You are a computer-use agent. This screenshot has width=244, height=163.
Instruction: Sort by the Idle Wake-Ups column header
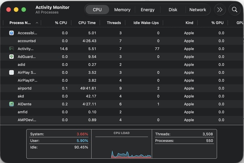pos(146,23)
